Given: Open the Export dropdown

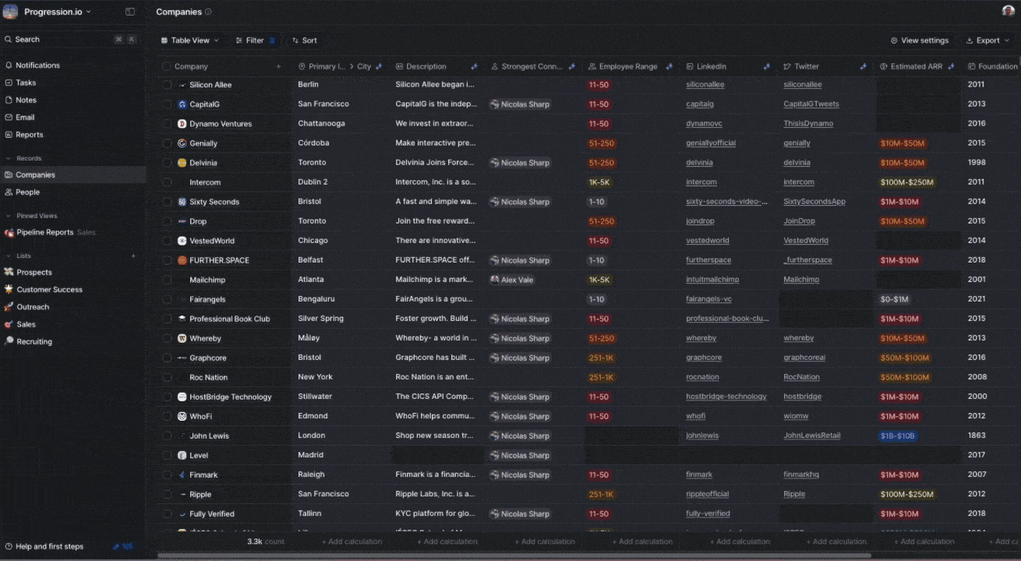Looking at the screenshot, I should click(x=987, y=41).
